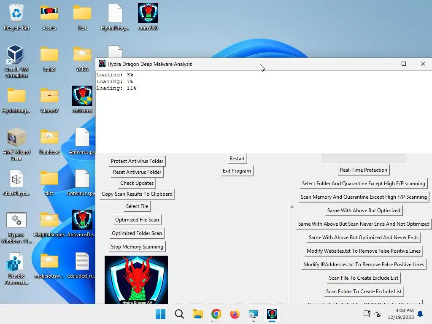Click the Restart button

(x=237, y=159)
